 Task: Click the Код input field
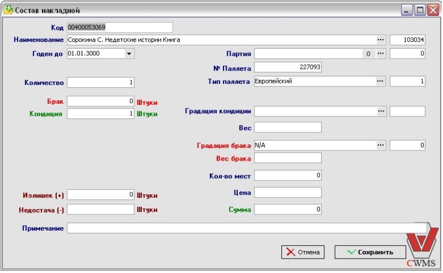120,28
